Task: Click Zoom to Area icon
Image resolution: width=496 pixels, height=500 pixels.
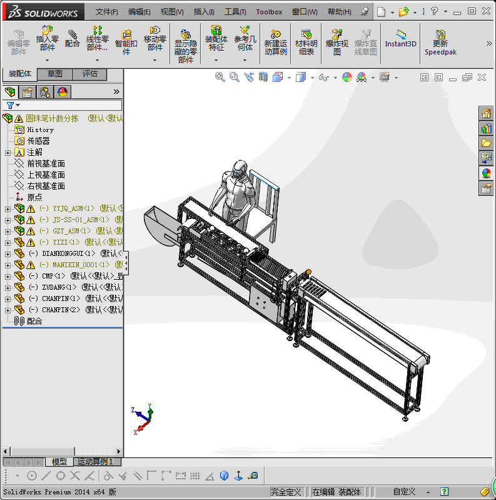Action: pos(235,77)
